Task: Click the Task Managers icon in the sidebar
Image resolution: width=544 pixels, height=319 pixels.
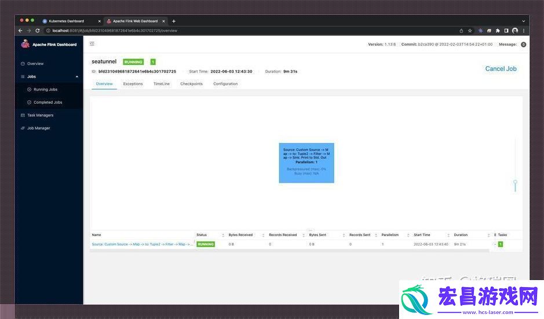Action: point(23,115)
